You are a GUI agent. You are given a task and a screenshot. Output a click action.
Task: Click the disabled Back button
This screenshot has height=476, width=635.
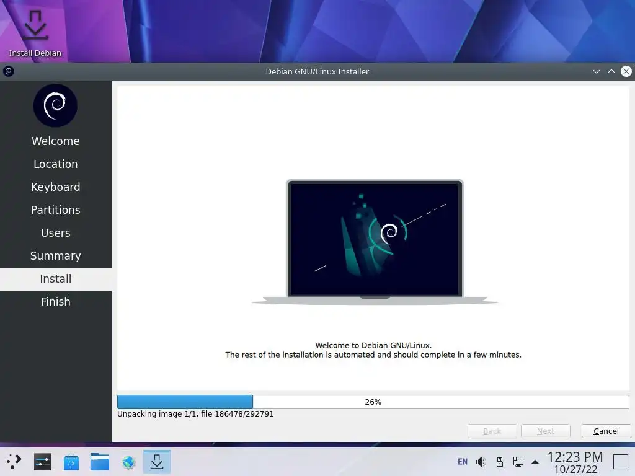(492, 431)
